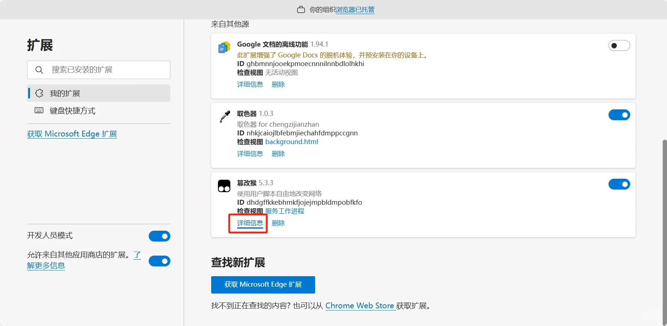Switch to 键盘快捷方式 section

tap(72, 110)
